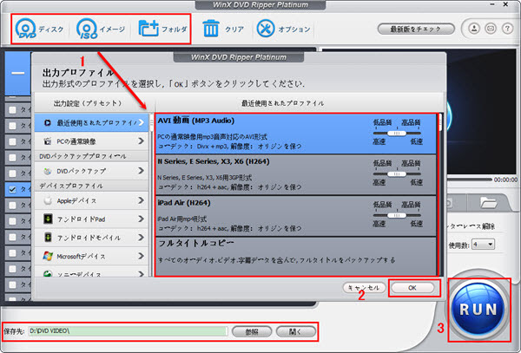521x353 pixels.
Task: Click the アンドロイドモバイル android icon
Action: click(x=48, y=238)
